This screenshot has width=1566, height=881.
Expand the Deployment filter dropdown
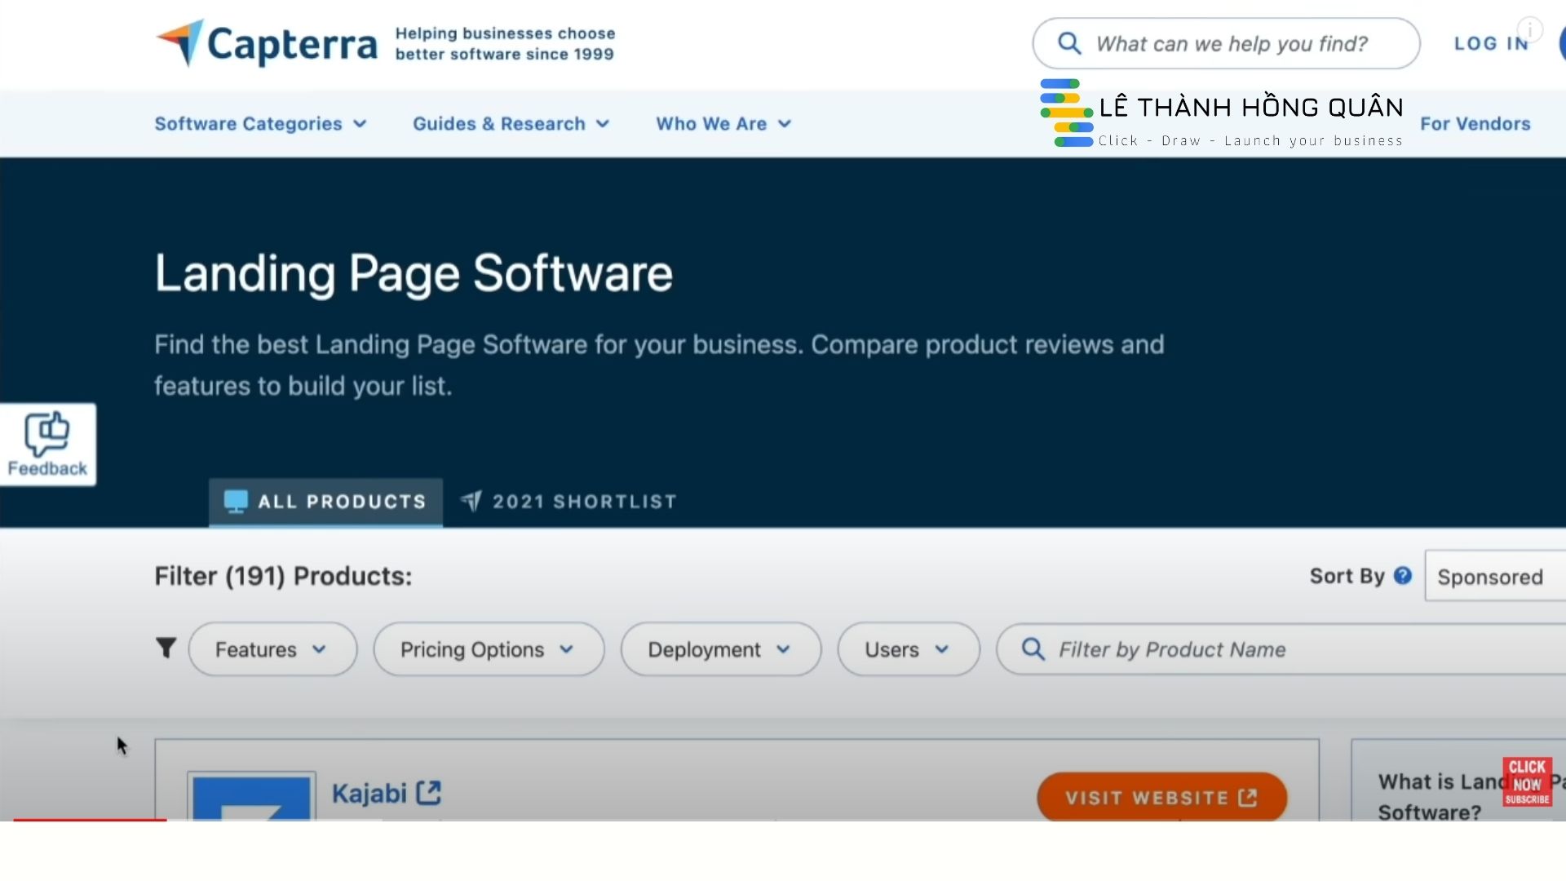click(x=720, y=649)
